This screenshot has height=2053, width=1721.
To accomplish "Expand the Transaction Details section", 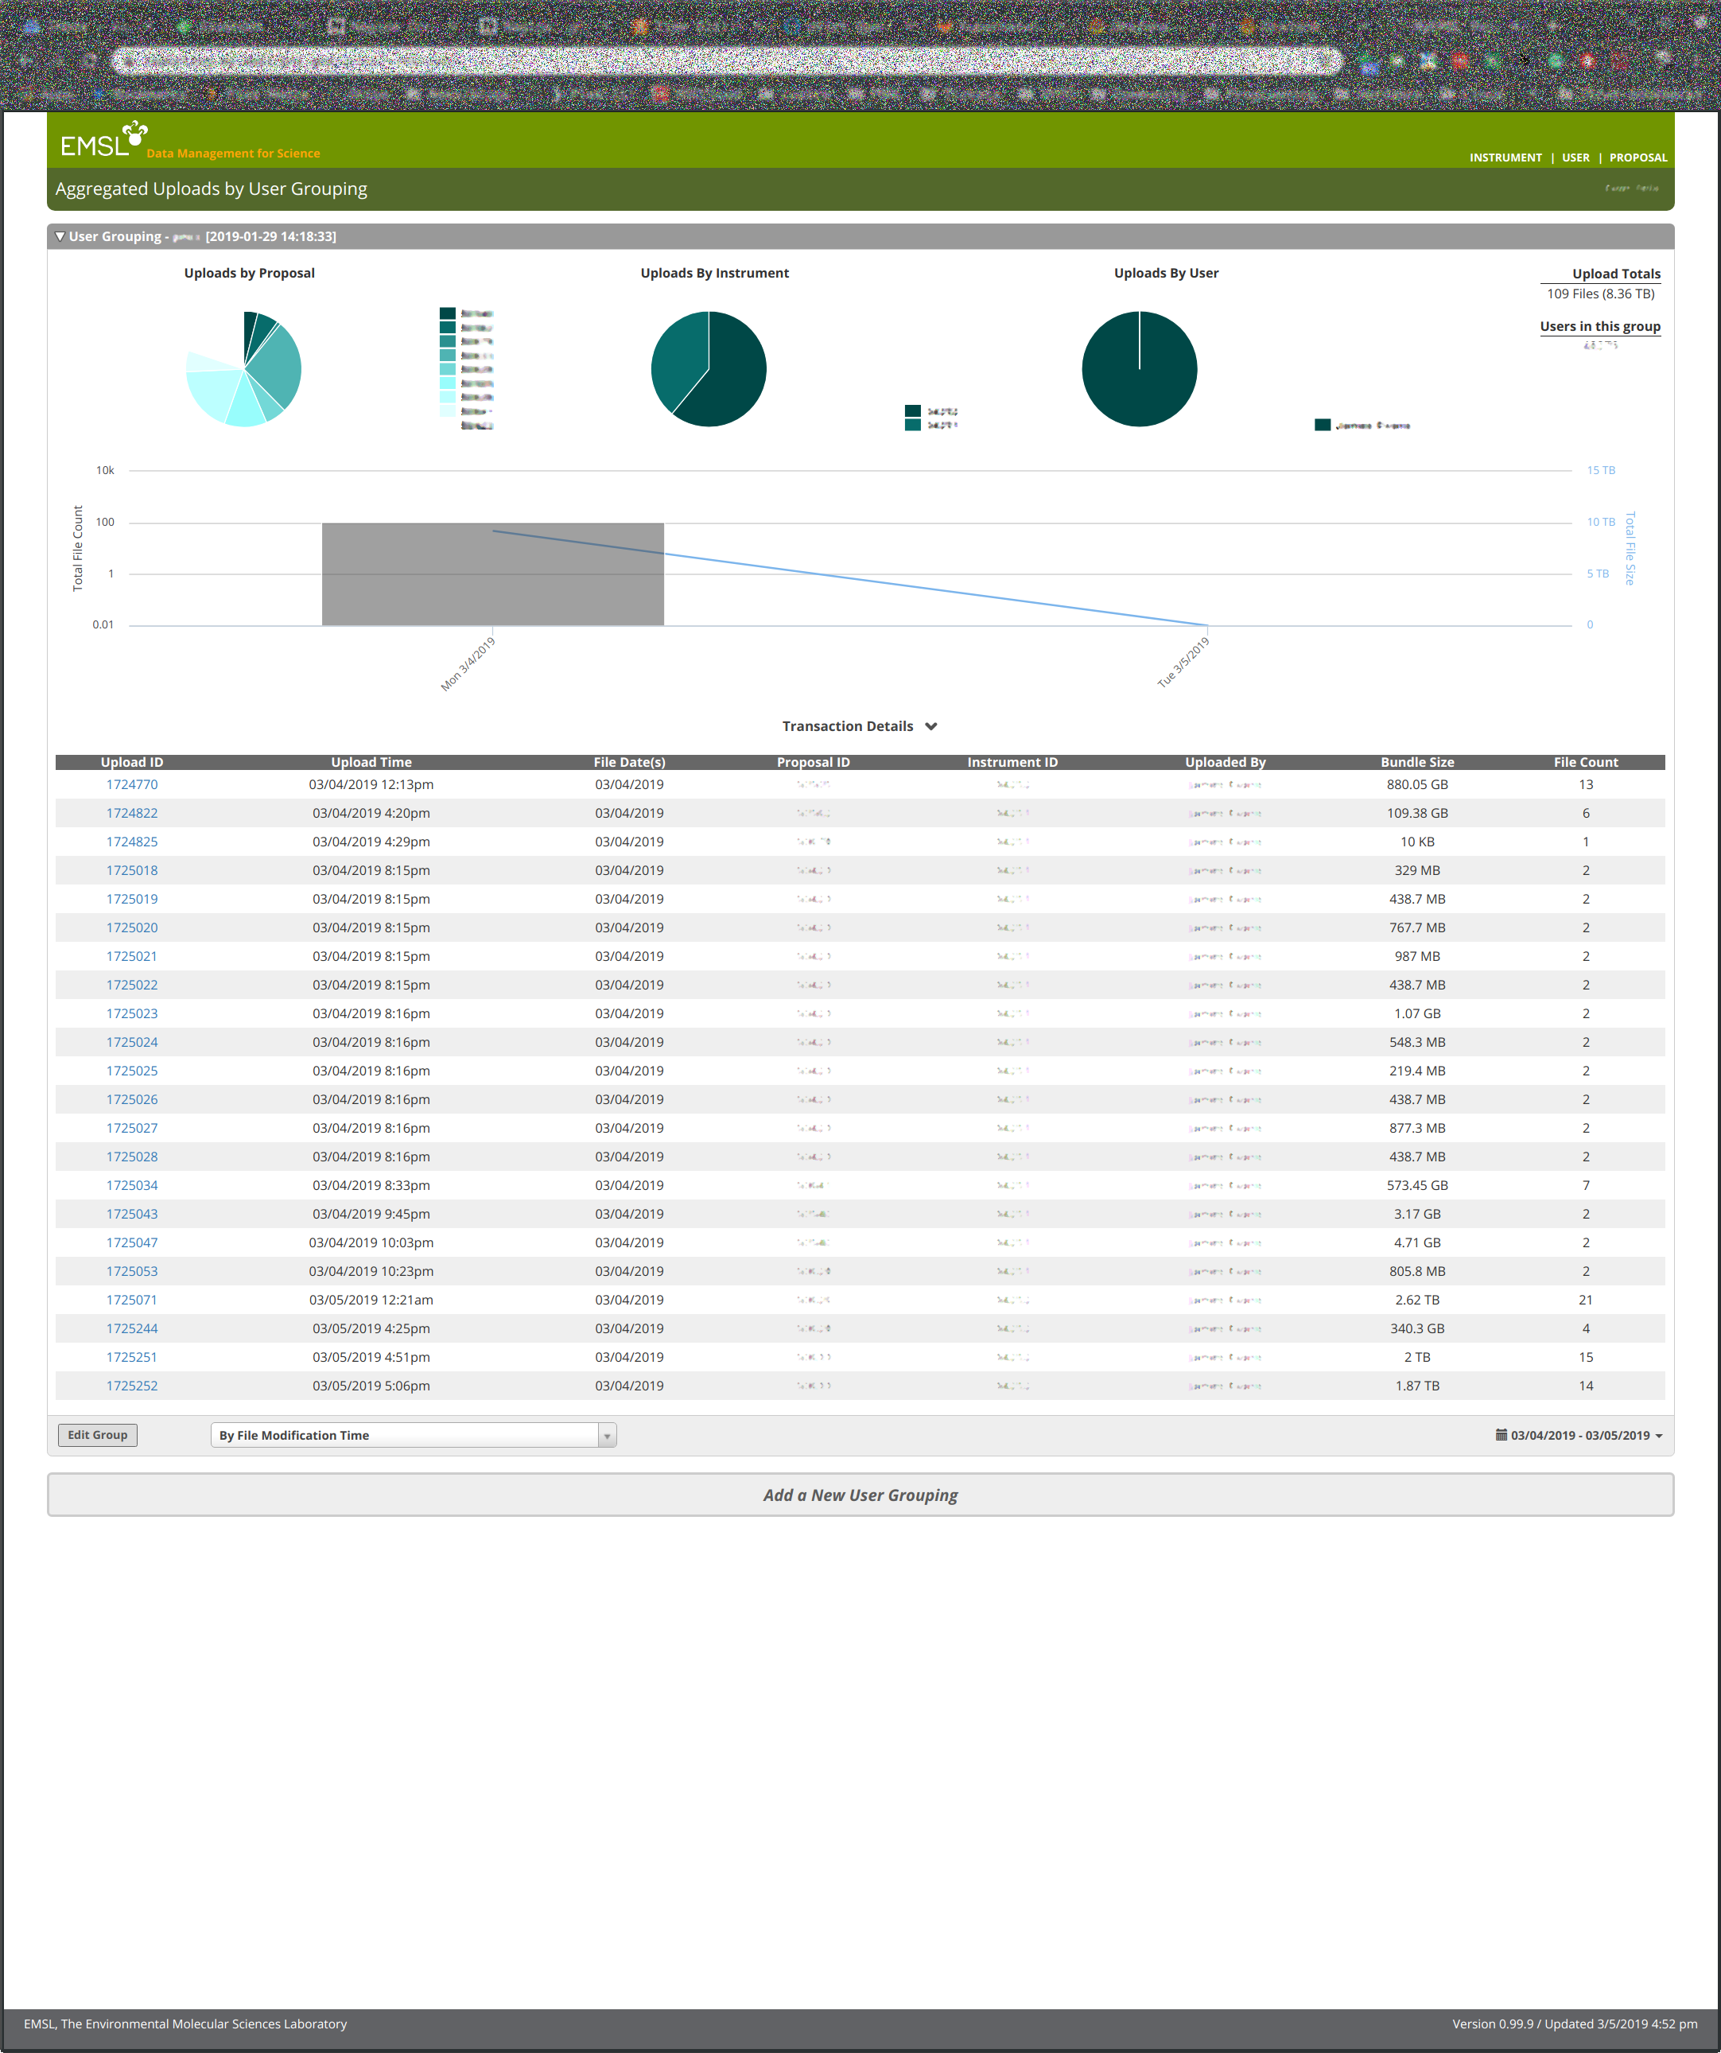I will click(x=930, y=726).
